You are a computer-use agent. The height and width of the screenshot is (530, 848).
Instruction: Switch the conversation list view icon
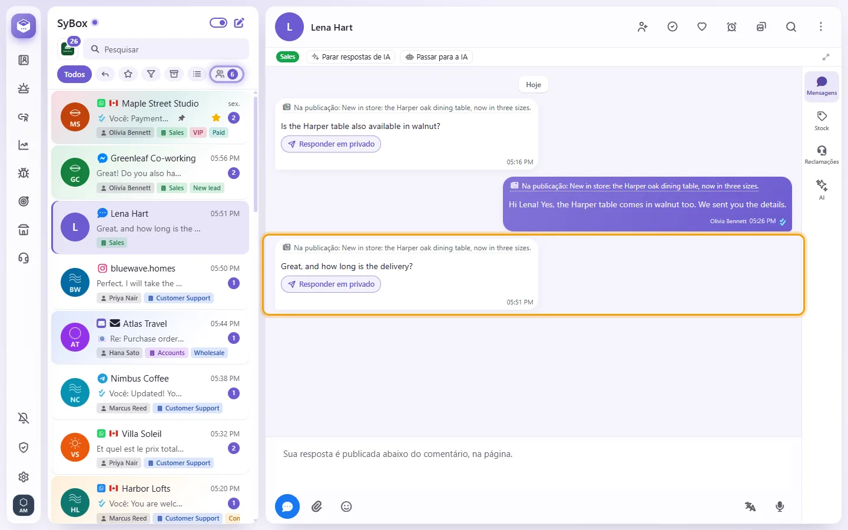(x=197, y=74)
